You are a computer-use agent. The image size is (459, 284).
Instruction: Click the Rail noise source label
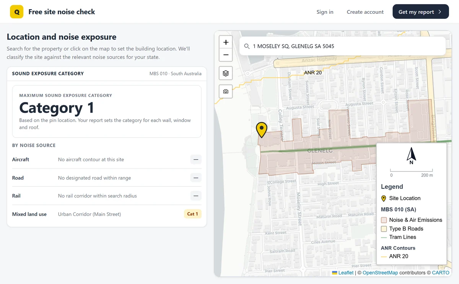coord(16,196)
